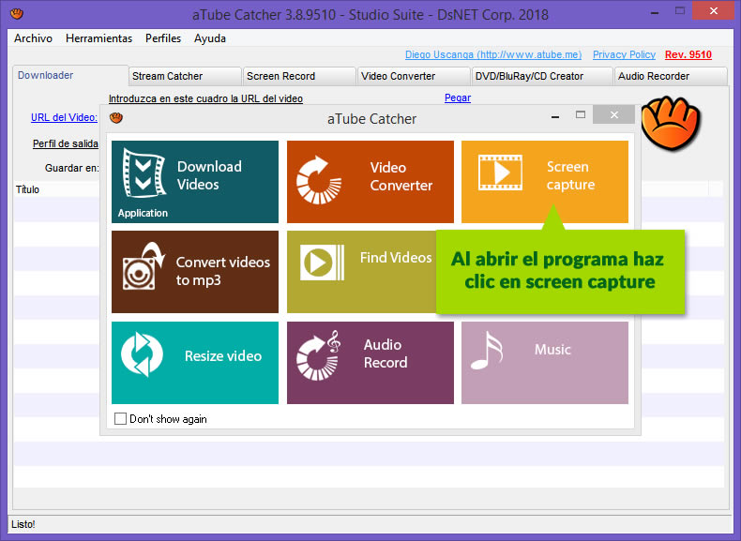Switch to the Audio Recorder tab

click(x=671, y=76)
